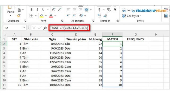This screenshot has height=95, width=170.
Task: Open Merge & Center dropdown arrow
Action: (91, 10)
